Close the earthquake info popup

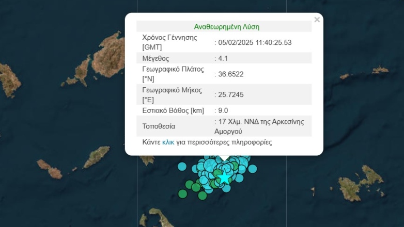[317, 20]
